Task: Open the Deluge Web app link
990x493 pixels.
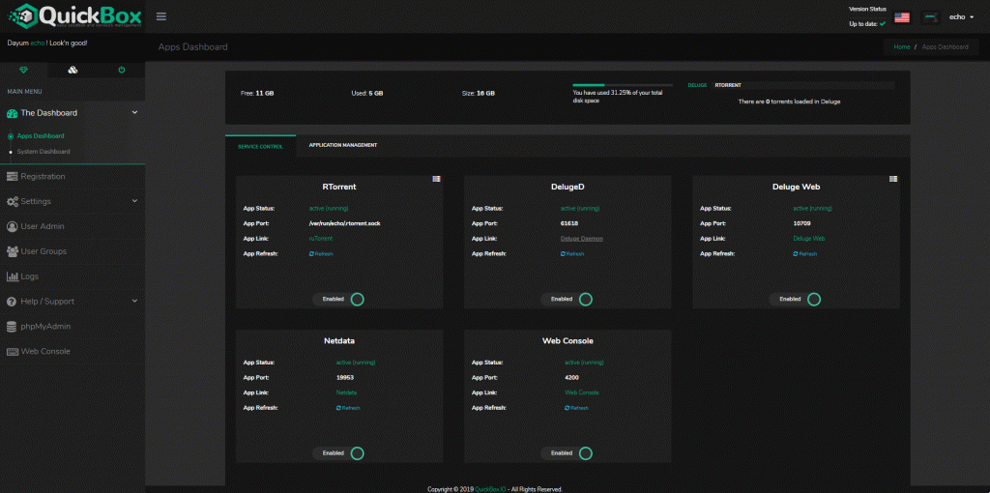Action: point(809,239)
